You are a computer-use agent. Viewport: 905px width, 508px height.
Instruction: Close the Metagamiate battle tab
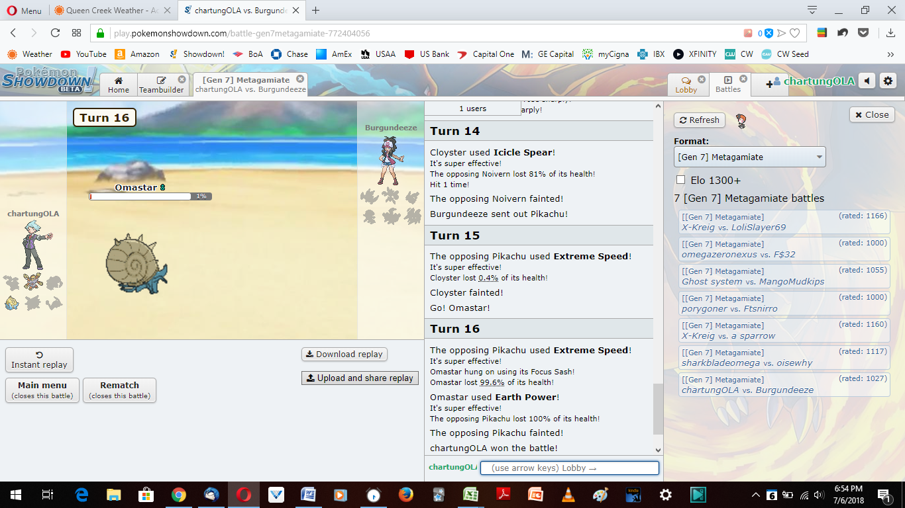pos(300,79)
